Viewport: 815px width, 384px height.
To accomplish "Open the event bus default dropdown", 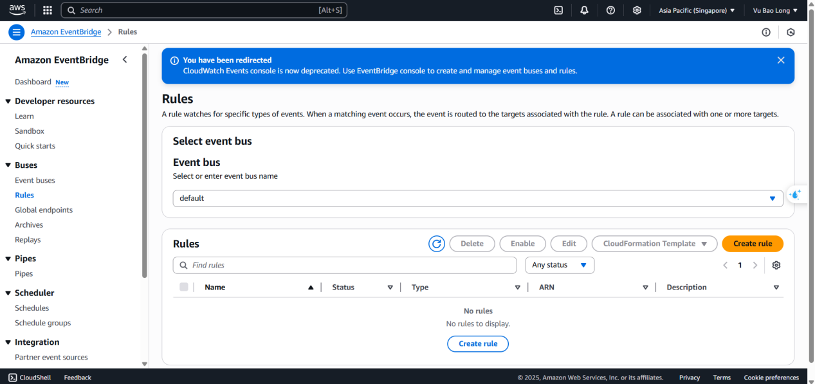I will [478, 198].
